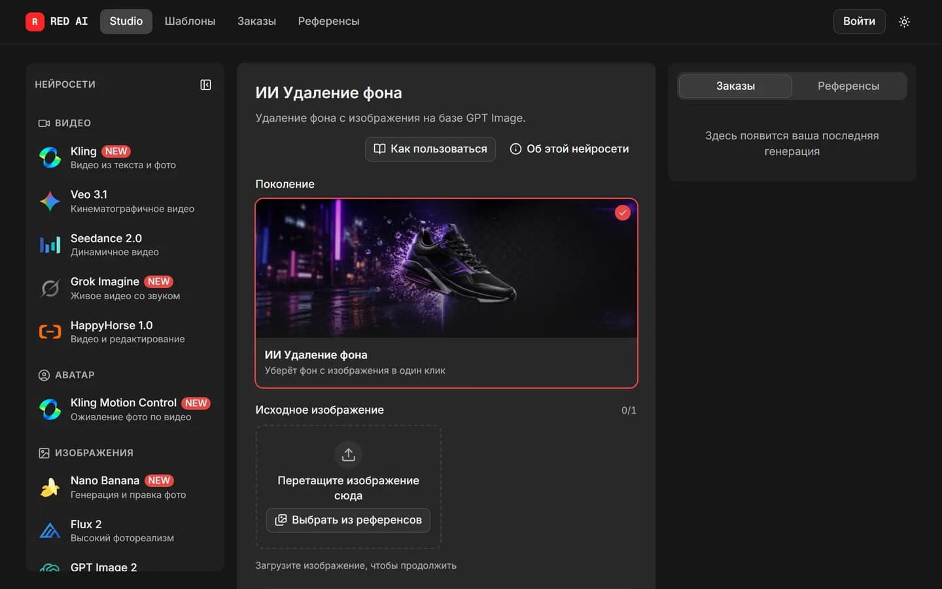Select the sneaker preview thumbnail

[446, 268]
